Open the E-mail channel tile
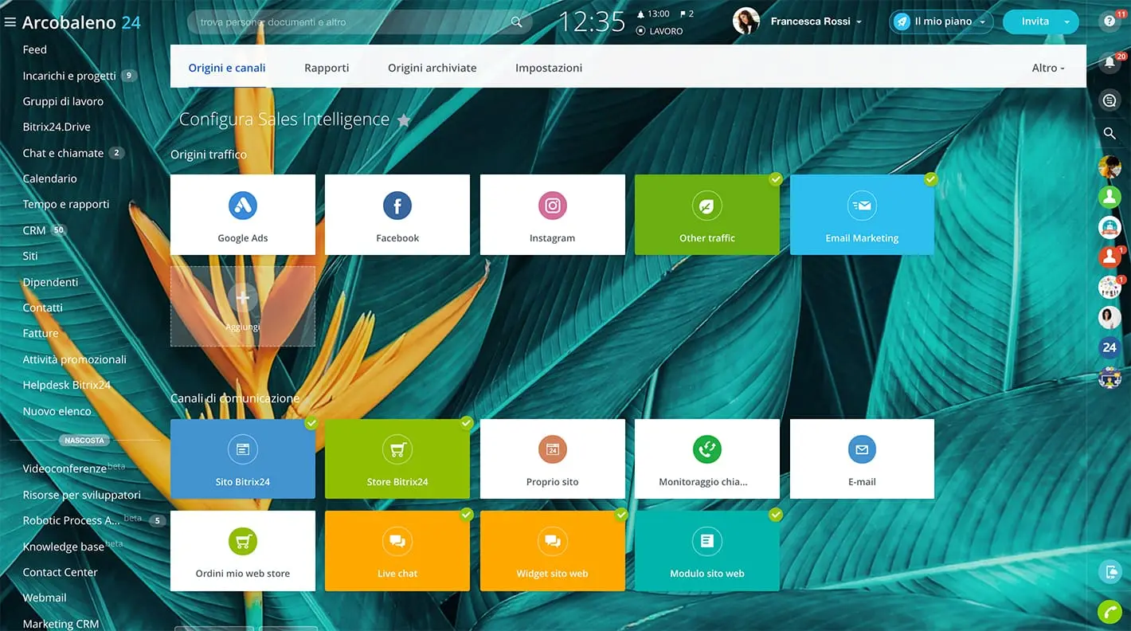 (x=862, y=459)
